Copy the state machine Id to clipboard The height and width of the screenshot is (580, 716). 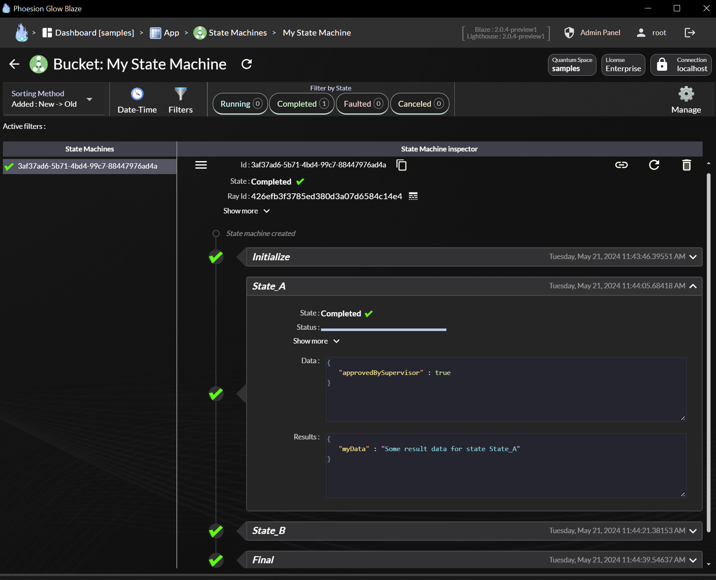401,165
